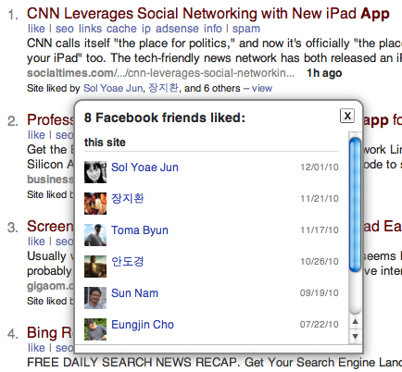Click the popup scrollbar blue thumb
Viewport: 402px width, 372px height.
click(x=355, y=205)
